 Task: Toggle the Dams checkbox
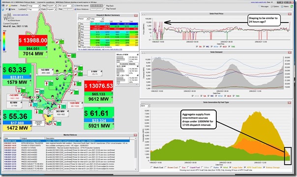coord(7,9)
